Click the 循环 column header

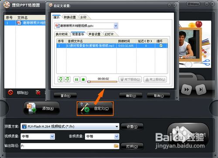pyautogui.click(x=161, y=41)
